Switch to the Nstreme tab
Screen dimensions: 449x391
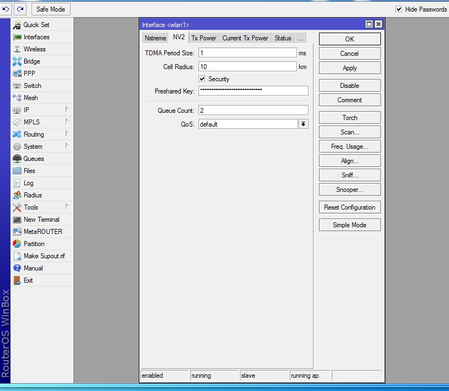click(155, 38)
